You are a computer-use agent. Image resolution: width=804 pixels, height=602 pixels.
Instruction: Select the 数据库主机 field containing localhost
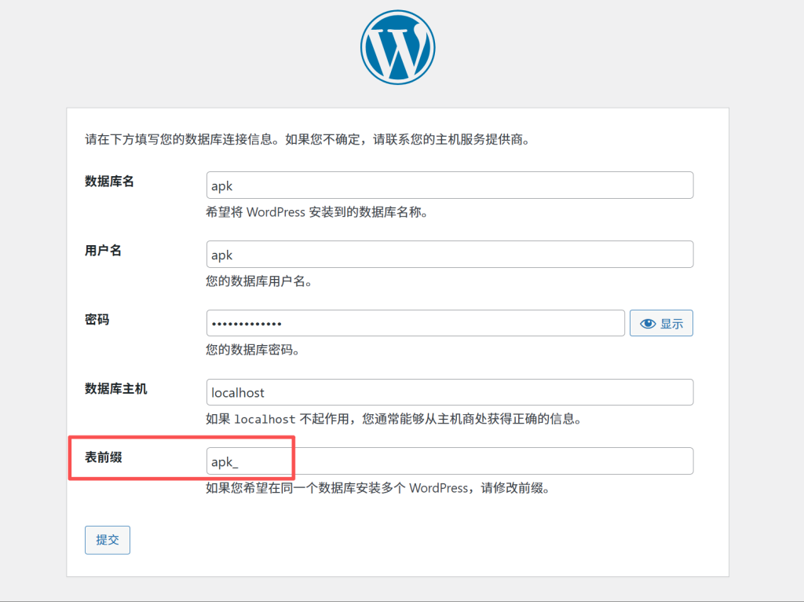click(449, 392)
